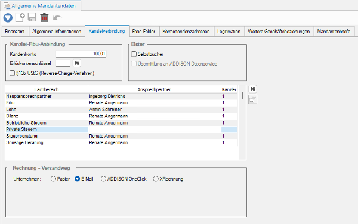Click the Allgemeine Mandantendaten window tab title
The image size is (358, 224).
(x=44, y=6)
